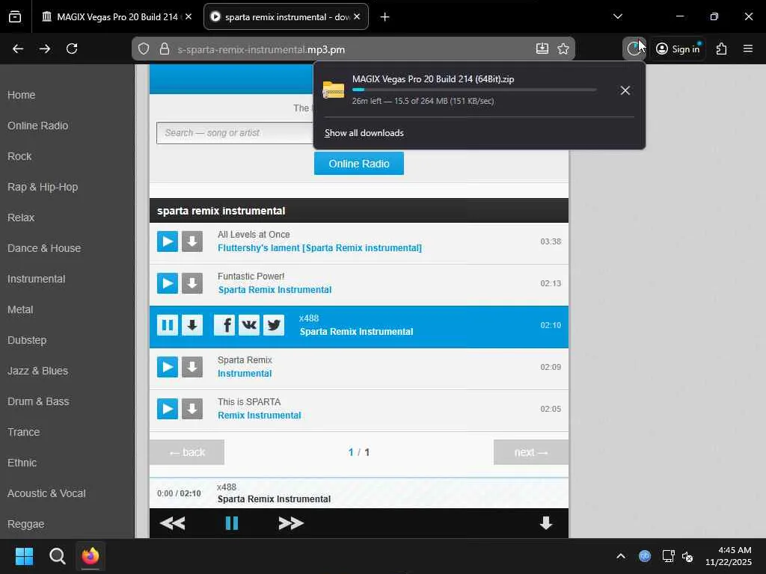This screenshot has width=766, height=574.
Task: Play the Funtastic Power! track
Action: [167, 283]
